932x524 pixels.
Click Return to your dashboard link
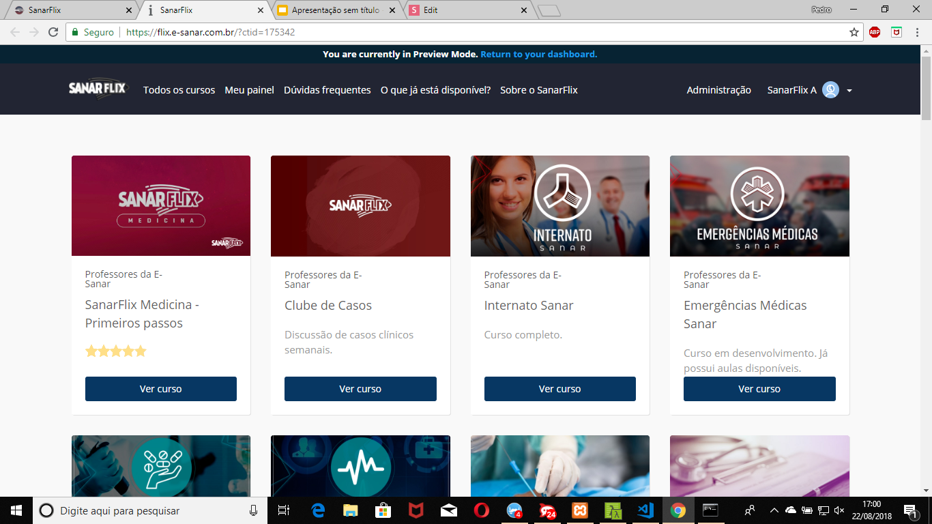pyautogui.click(x=539, y=54)
